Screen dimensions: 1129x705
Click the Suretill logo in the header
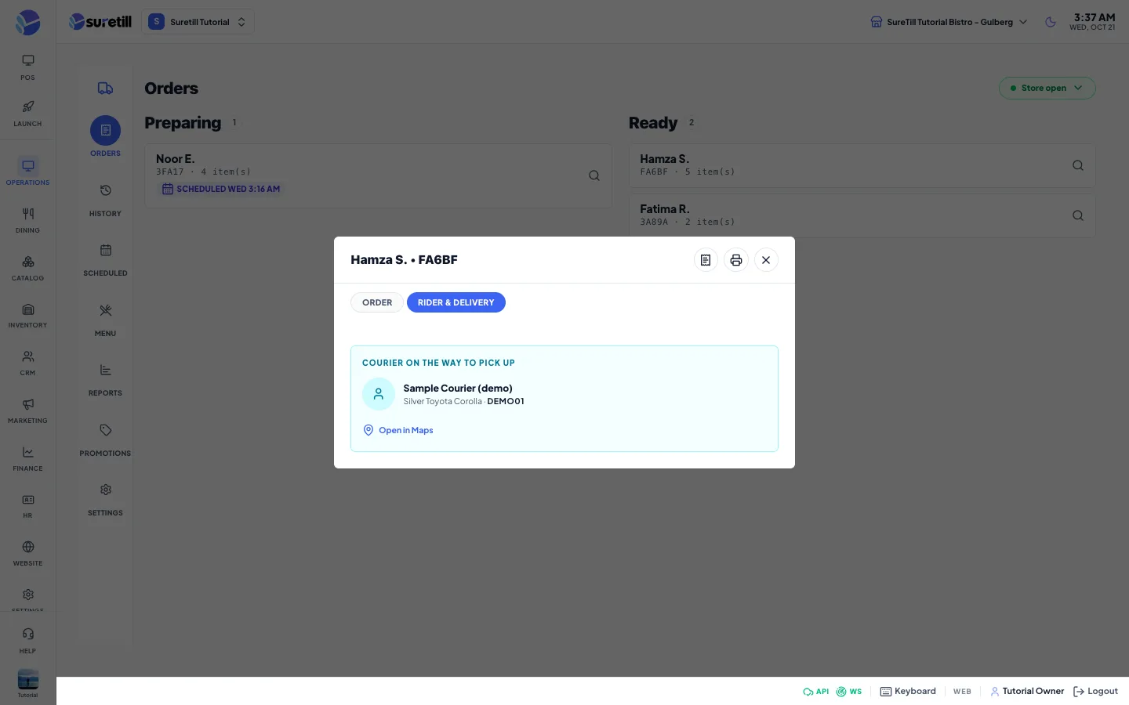[x=100, y=22]
